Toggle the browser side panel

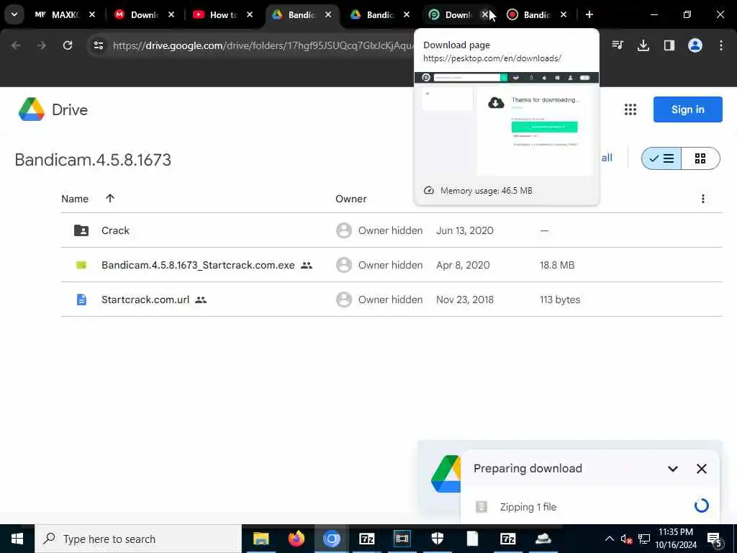(669, 45)
